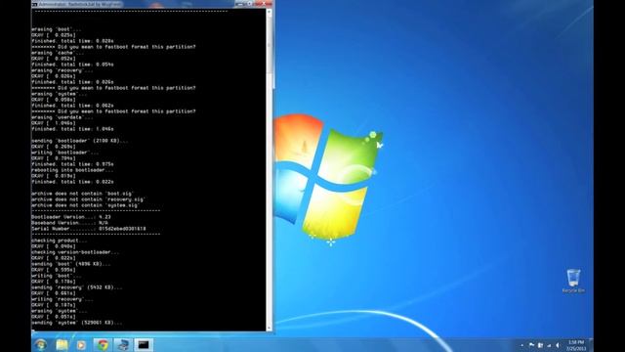The width and height of the screenshot is (625, 352).
Task: Show hidden icons in system tray
Action: coord(521,345)
